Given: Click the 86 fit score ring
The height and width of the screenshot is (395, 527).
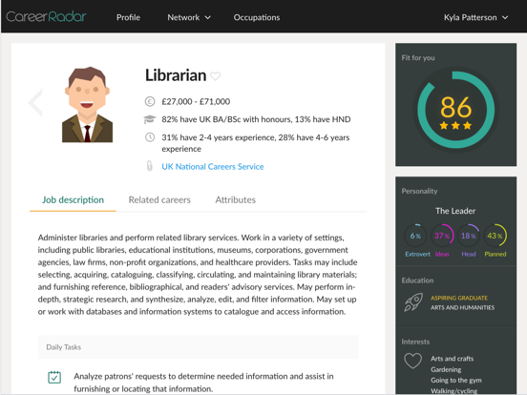Looking at the screenshot, I should click(455, 110).
